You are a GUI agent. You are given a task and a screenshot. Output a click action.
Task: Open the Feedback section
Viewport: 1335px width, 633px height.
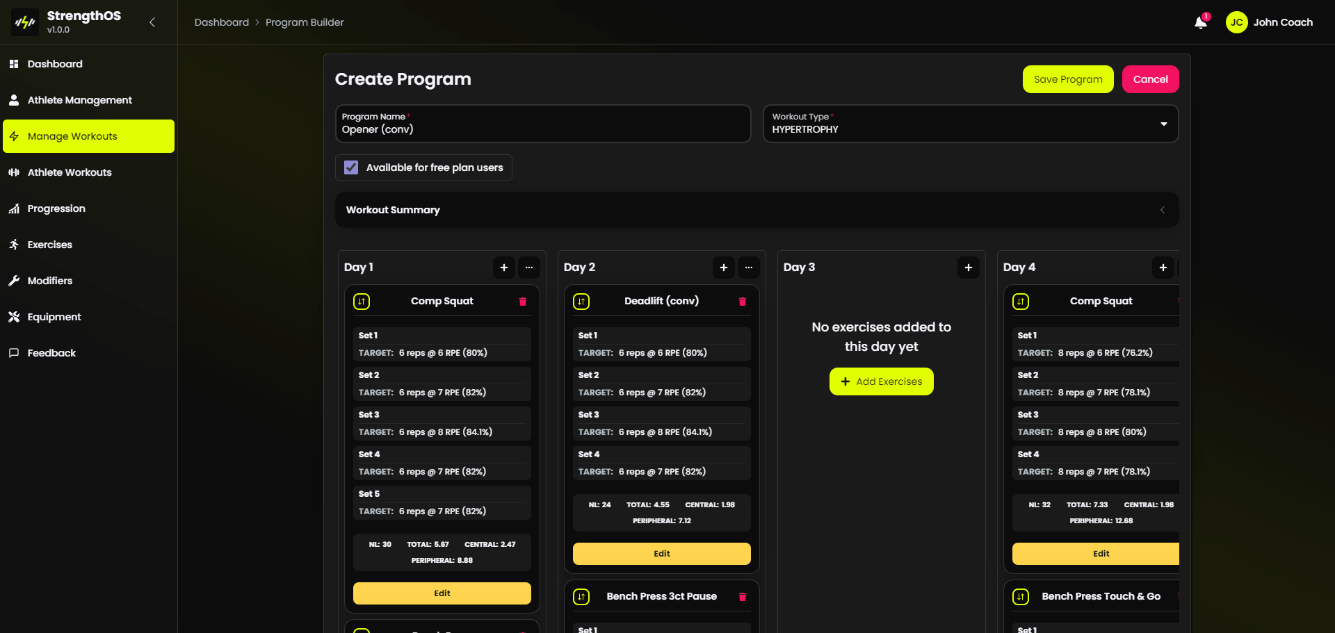51,353
